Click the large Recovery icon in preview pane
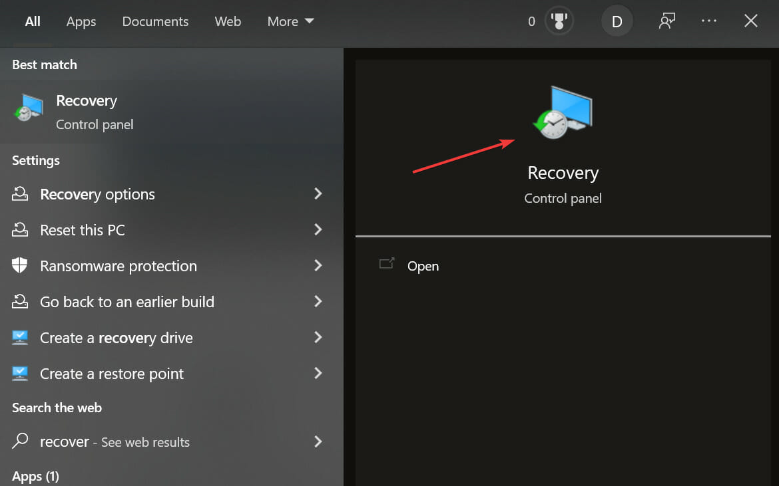The height and width of the screenshot is (486, 779). 563,112
